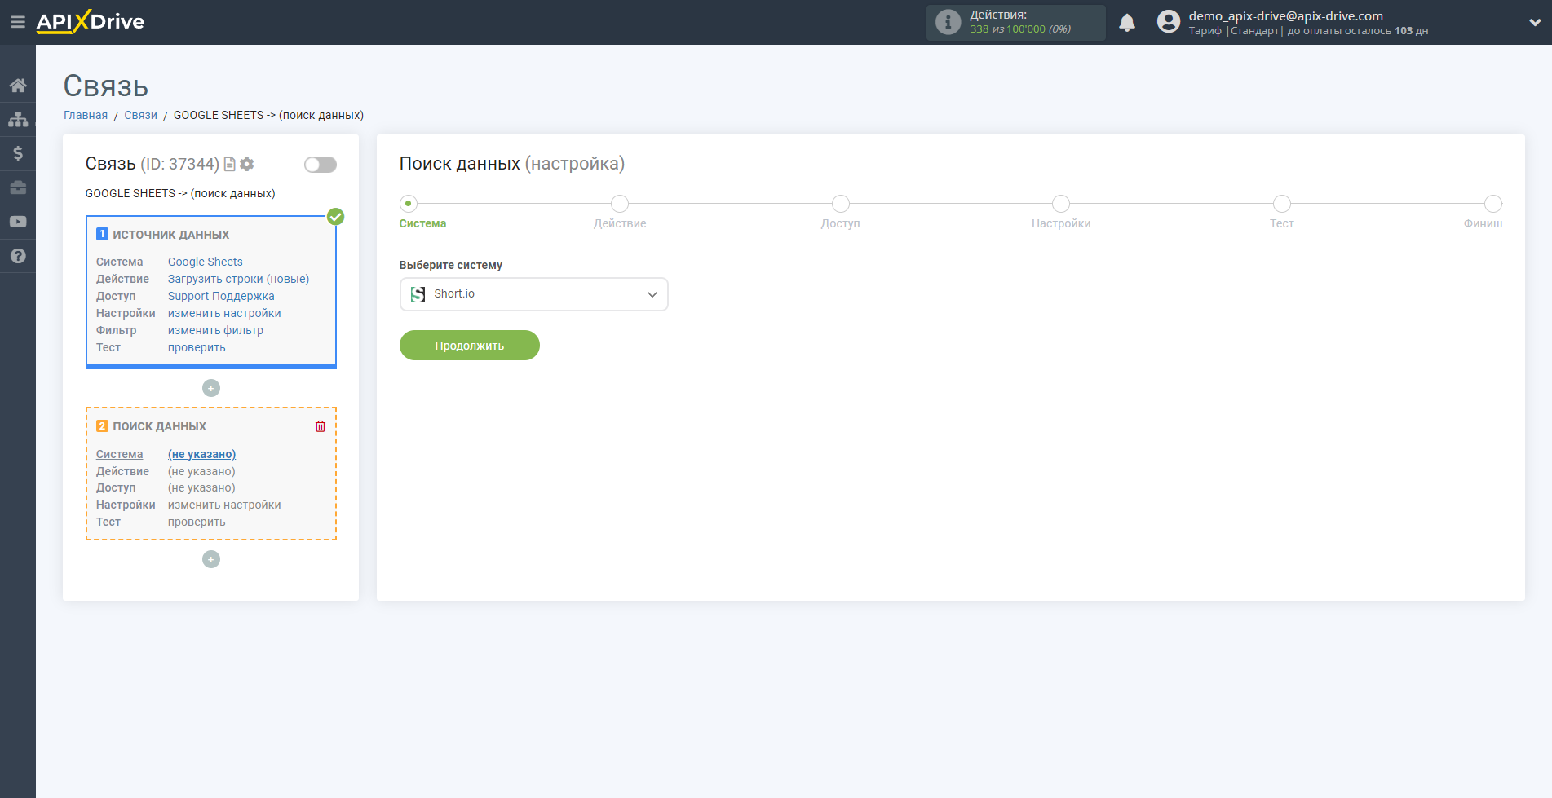
Task: Click the Support Поддержка access link
Action: 221,296
